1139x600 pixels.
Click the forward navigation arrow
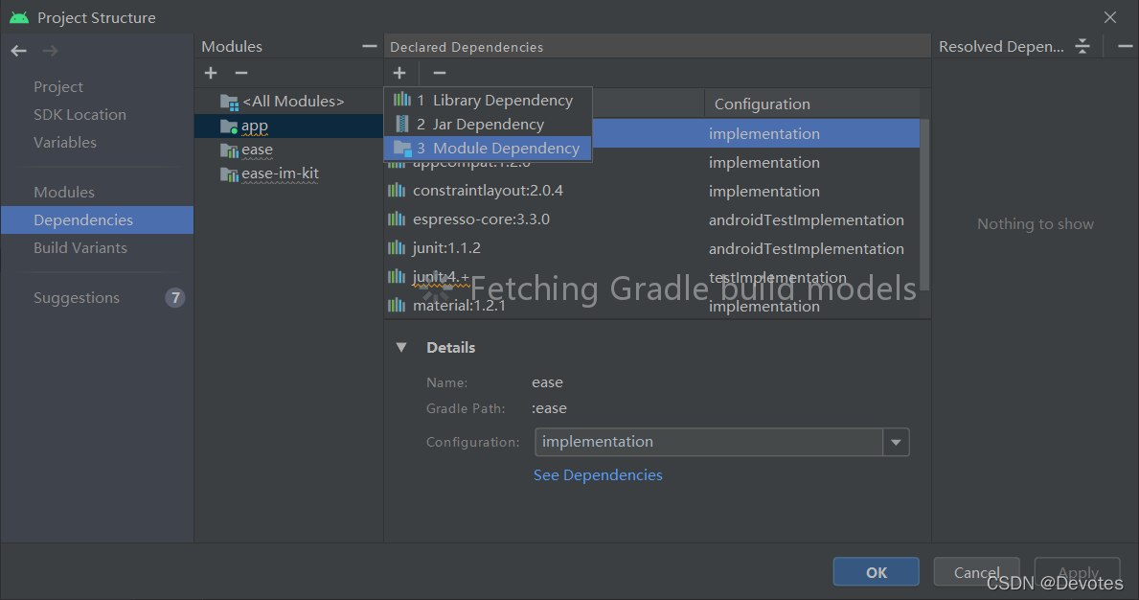50,51
